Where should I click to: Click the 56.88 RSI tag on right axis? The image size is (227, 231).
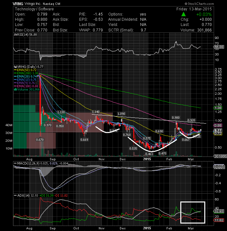pyautogui.click(x=219, y=47)
